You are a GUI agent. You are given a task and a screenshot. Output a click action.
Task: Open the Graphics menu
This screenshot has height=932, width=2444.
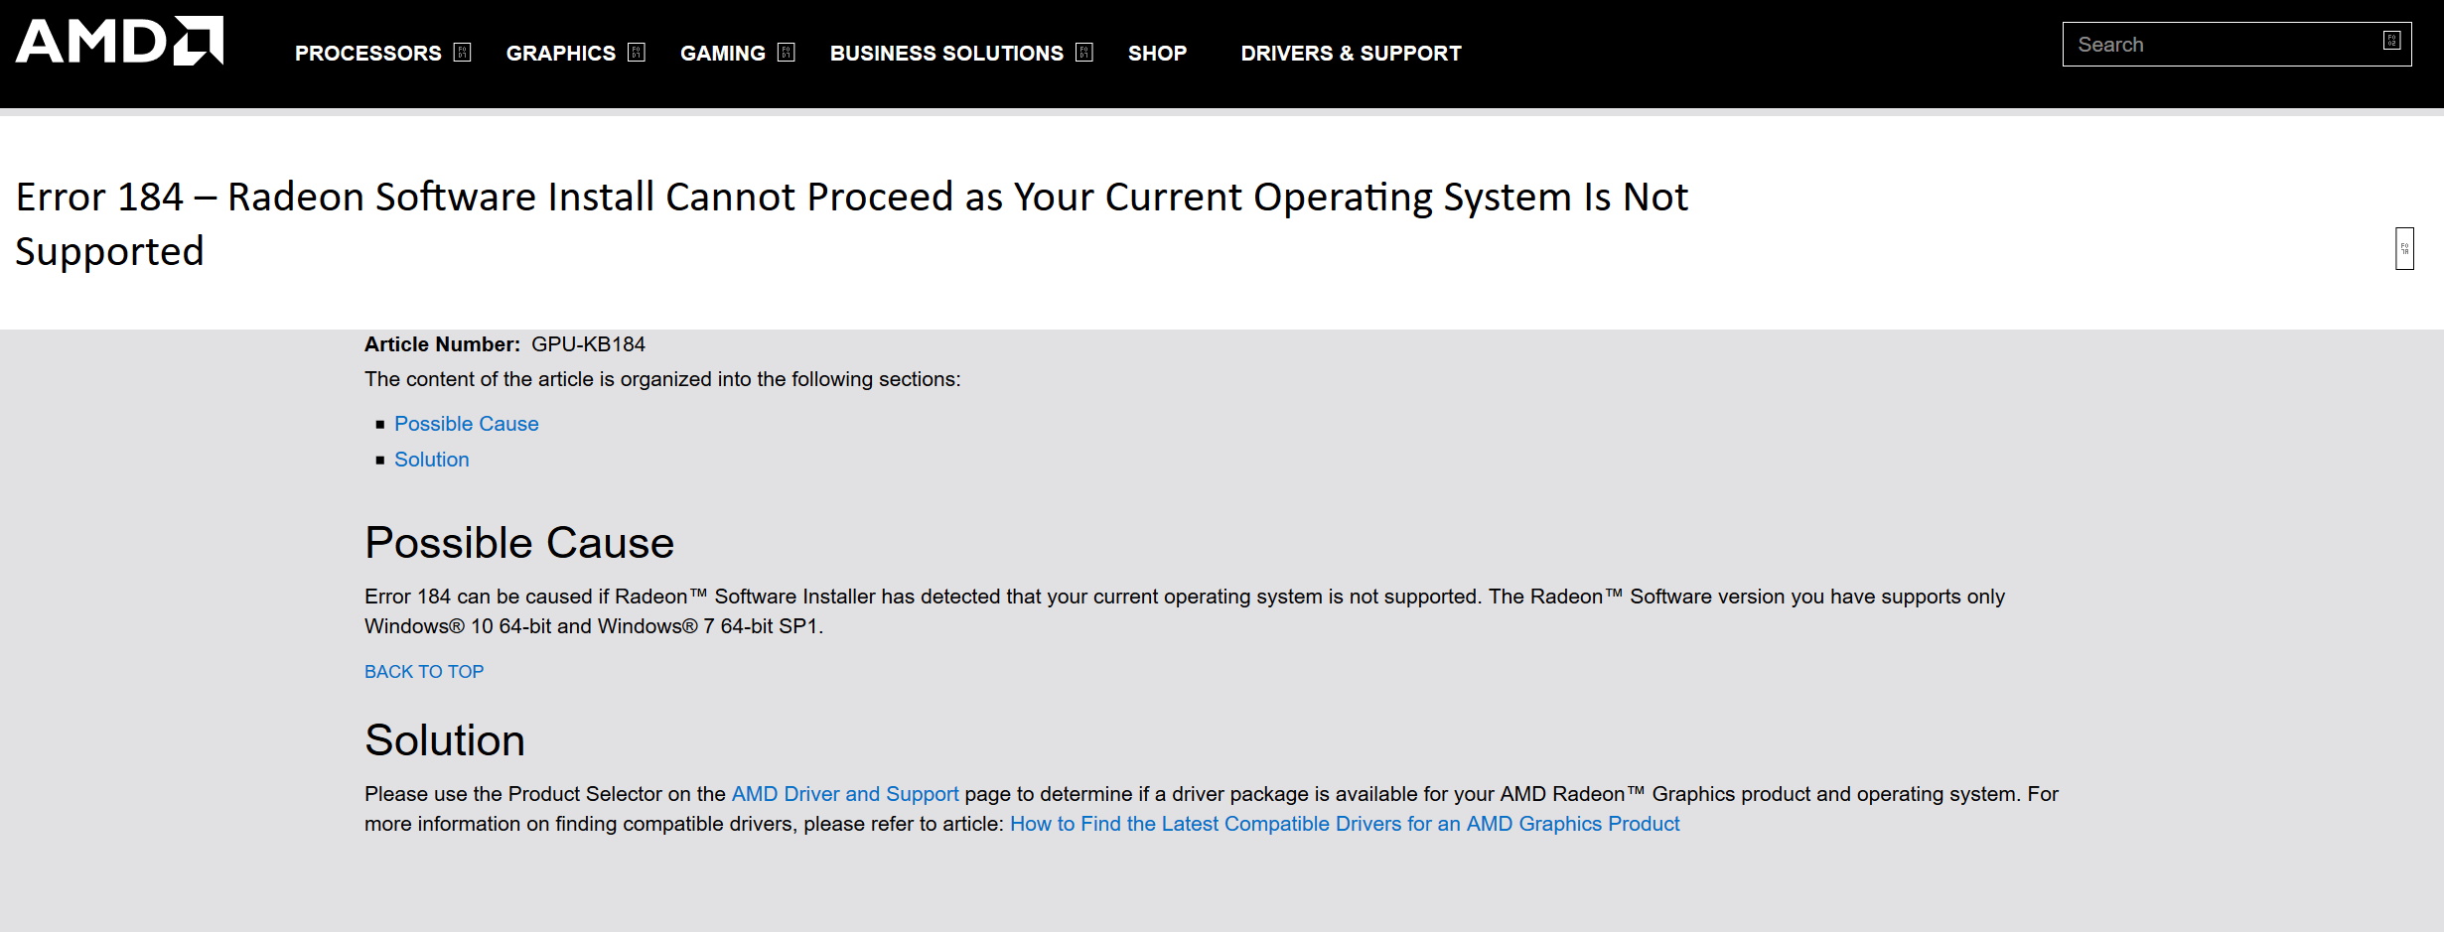click(561, 54)
